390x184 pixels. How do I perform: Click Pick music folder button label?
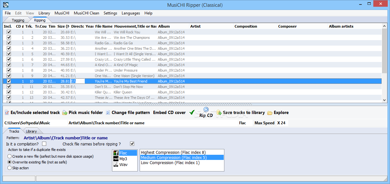(86, 113)
